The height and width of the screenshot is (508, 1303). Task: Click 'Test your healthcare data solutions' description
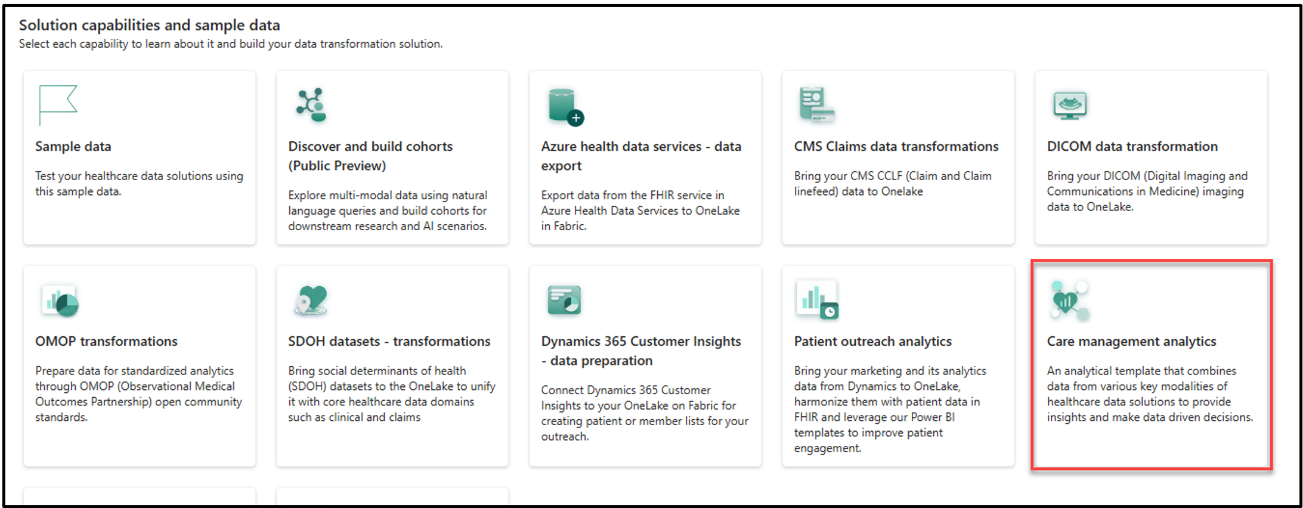[x=139, y=184]
